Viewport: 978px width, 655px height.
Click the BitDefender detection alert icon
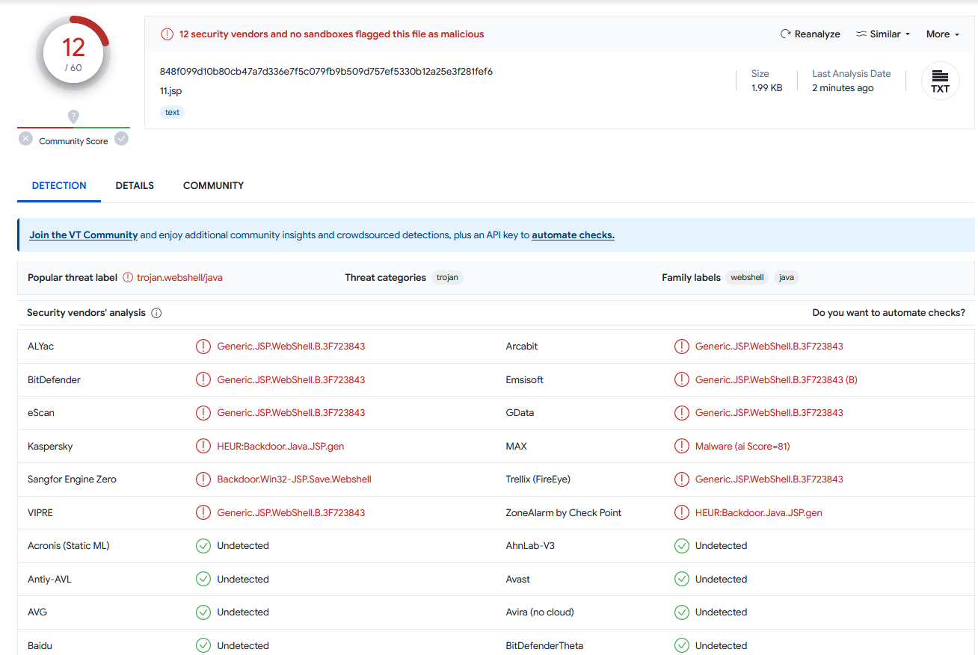(x=203, y=379)
